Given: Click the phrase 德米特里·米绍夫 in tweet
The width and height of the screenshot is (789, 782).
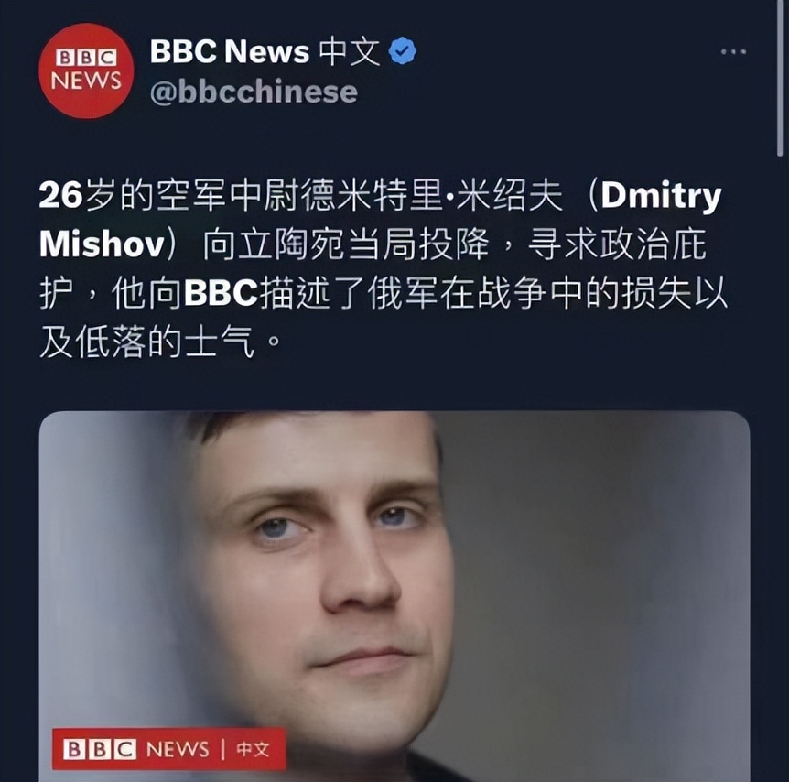Looking at the screenshot, I should click(x=431, y=195).
